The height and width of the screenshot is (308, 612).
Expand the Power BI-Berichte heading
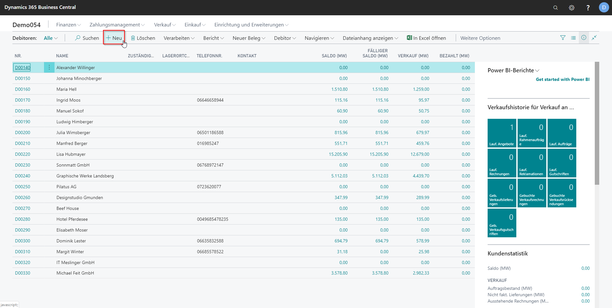pos(513,70)
